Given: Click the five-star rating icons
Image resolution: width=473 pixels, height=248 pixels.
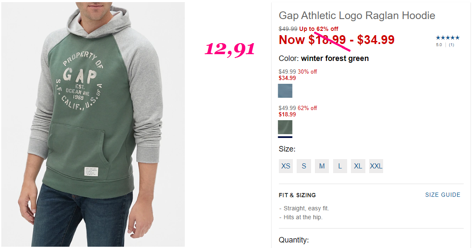Looking at the screenshot, I should click(448, 38).
